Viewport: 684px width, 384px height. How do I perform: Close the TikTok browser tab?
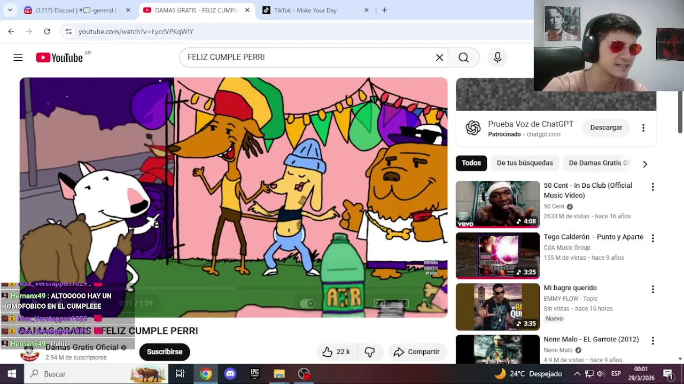click(366, 10)
